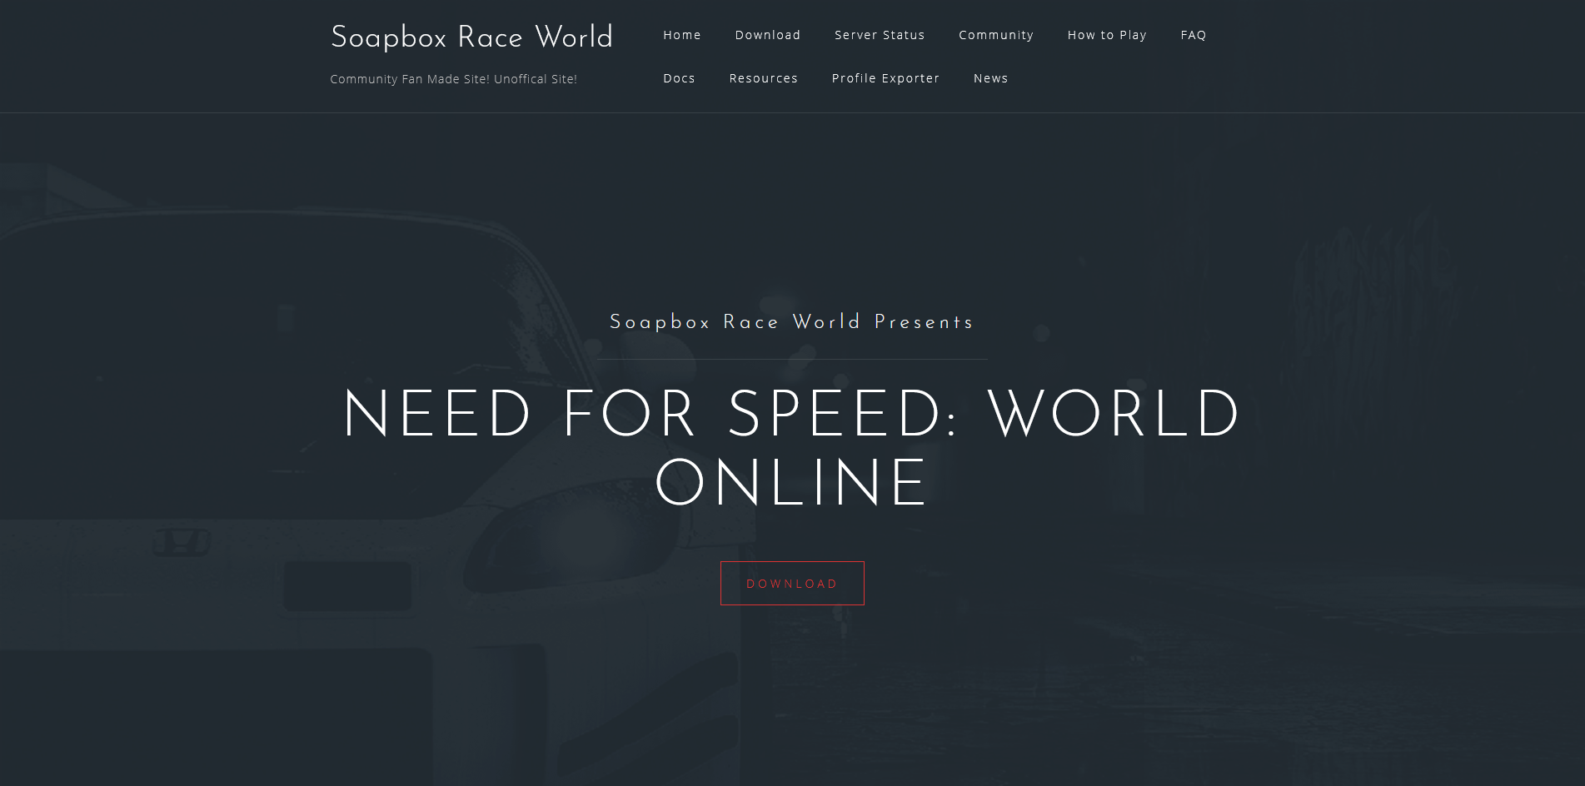This screenshot has height=786, width=1585.
Task: Click the Soapbox Race World site title
Action: (x=471, y=37)
